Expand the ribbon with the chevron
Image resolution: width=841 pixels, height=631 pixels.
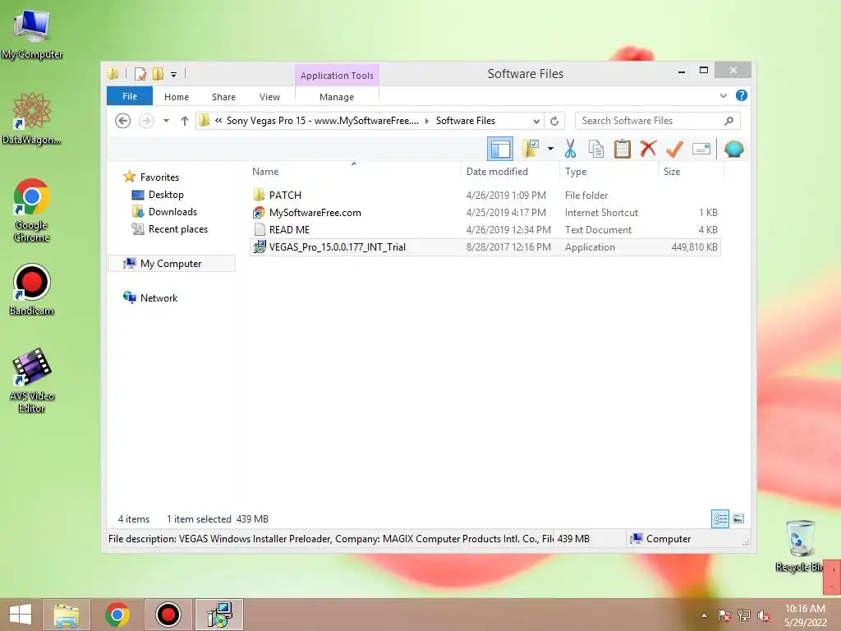724,95
